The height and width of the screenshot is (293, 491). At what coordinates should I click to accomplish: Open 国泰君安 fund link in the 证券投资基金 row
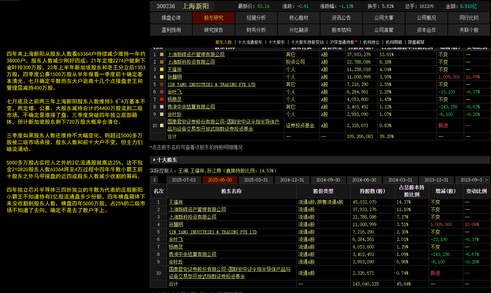click(x=223, y=125)
